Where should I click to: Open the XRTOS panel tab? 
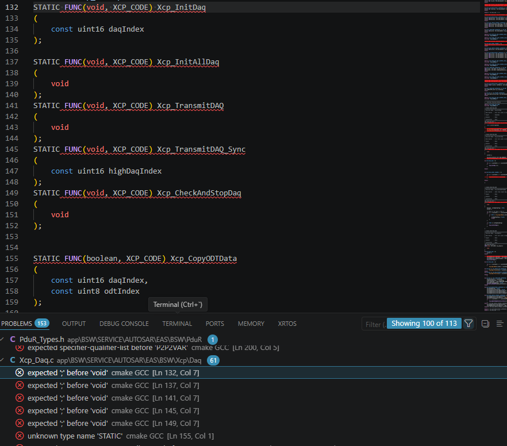click(287, 324)
